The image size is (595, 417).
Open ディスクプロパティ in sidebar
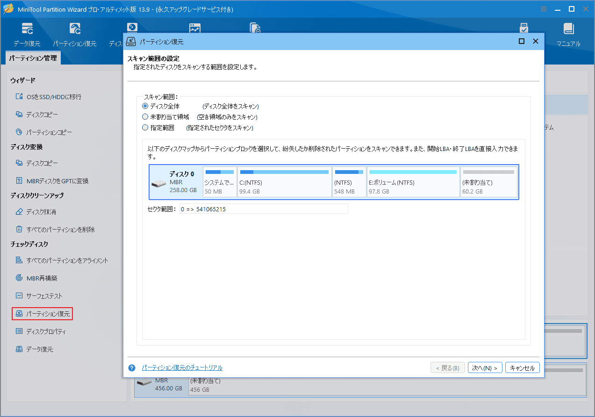pos(40,331)
